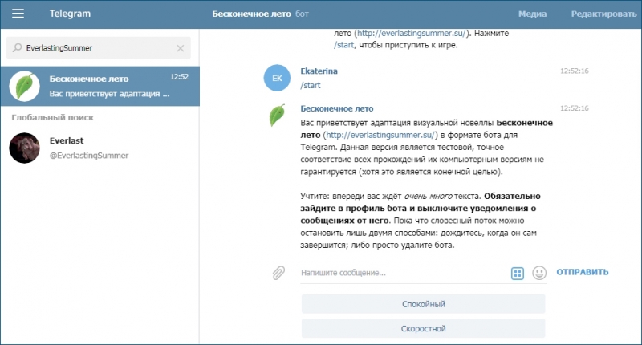Click the Глобальный поиск heading
Image resolution: width=642 pixels, height=345 pixels.
[x=52, y=117]
